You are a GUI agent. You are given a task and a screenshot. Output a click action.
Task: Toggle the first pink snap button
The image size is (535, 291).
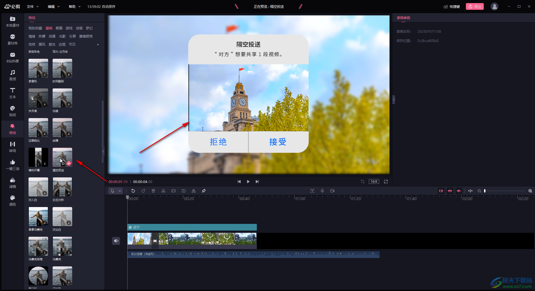click(441, 191)
